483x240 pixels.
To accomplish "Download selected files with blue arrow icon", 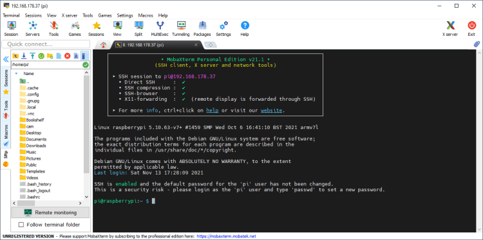I will tap(24, 56).
